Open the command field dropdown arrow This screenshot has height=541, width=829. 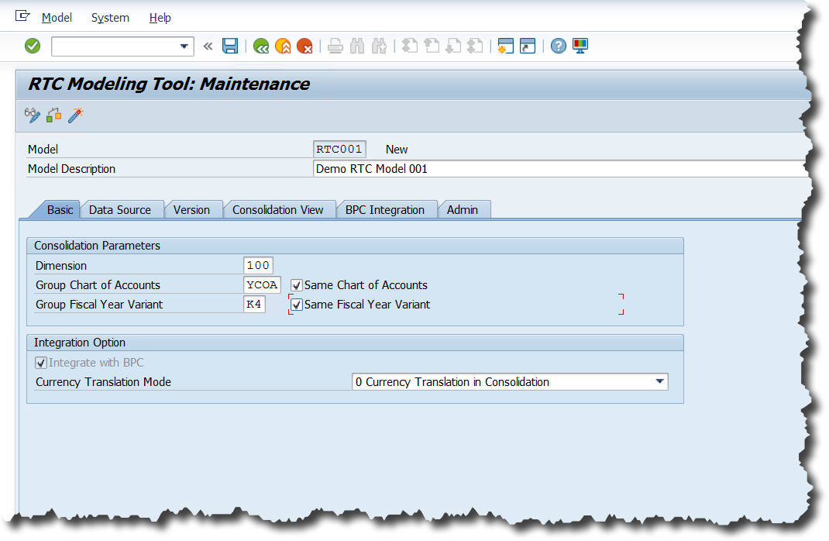[184, 47]
